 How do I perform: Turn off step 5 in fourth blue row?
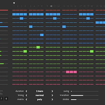pos(31,27)
